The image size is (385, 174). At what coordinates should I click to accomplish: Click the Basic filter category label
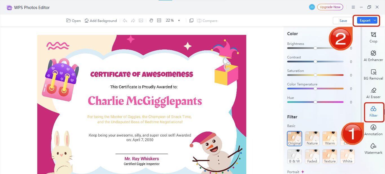pos(291,126)
